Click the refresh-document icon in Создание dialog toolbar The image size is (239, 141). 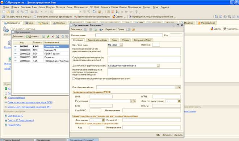tap(95, 30)
